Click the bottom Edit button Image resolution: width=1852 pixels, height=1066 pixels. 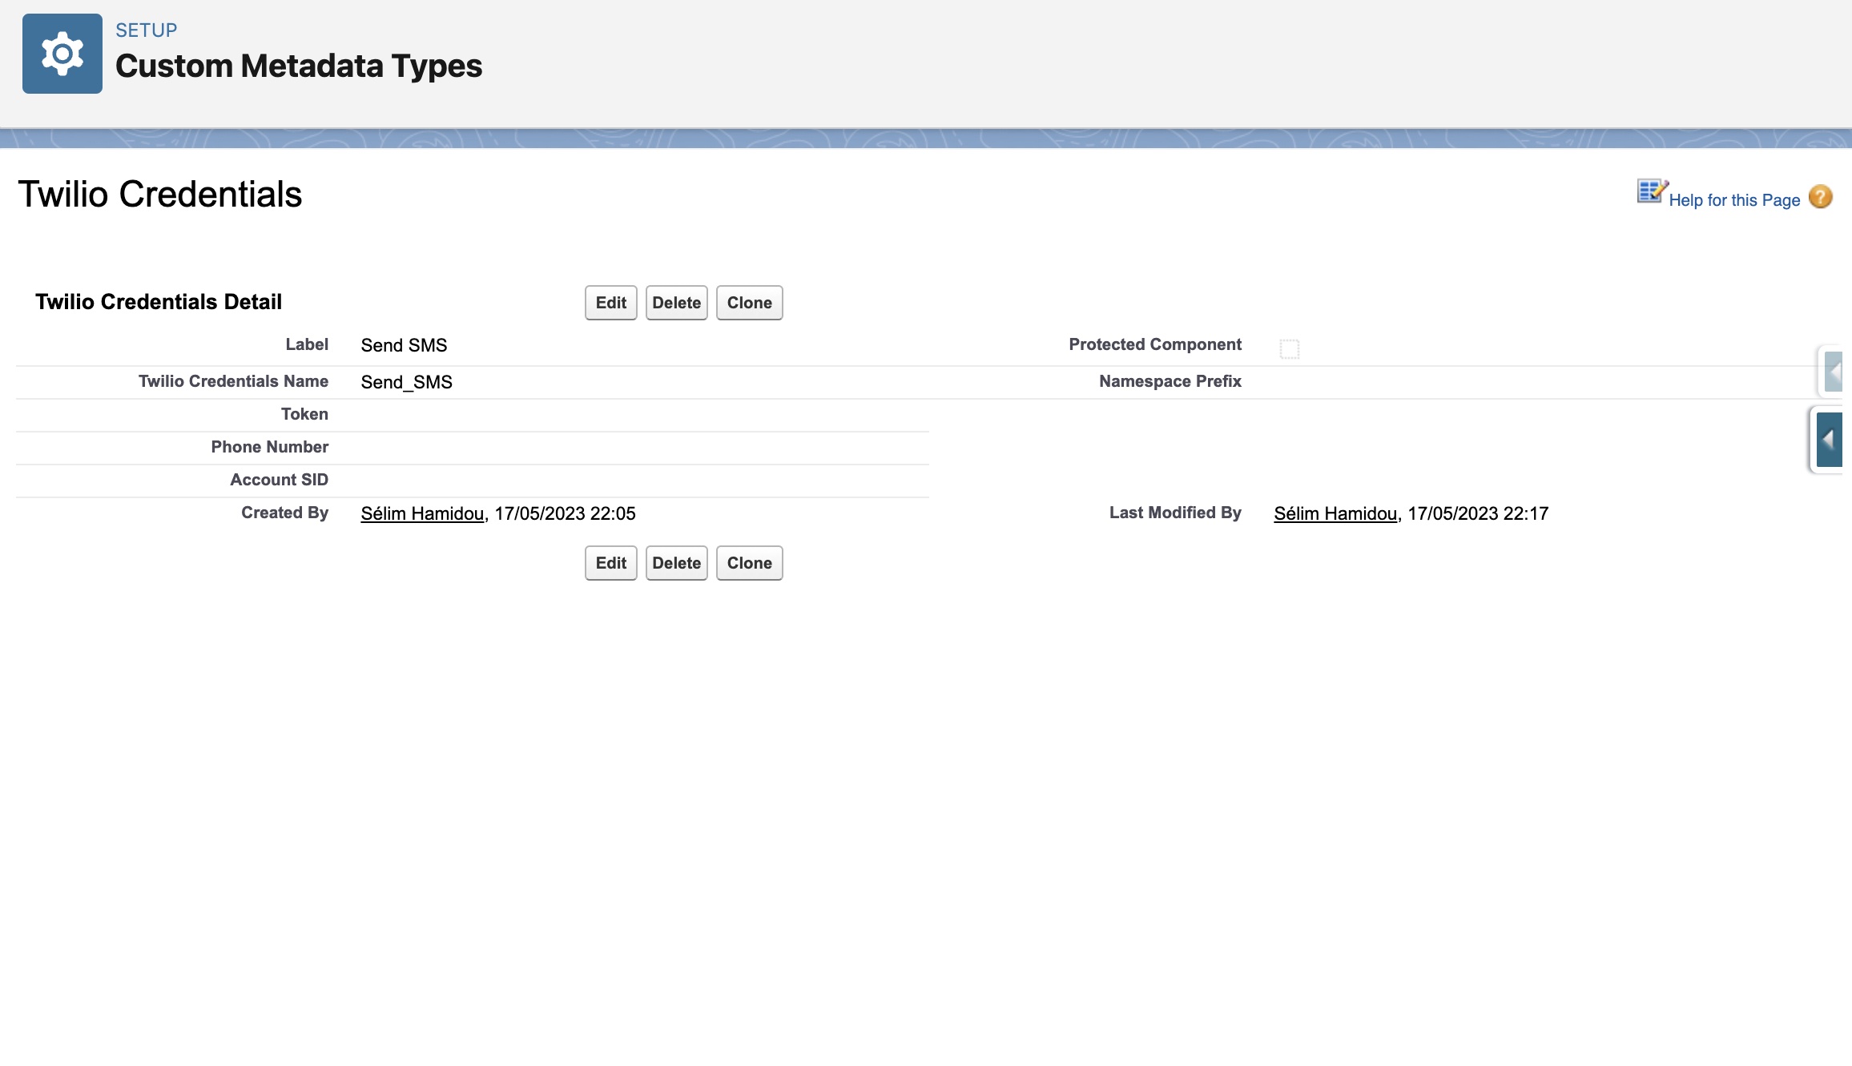611,563
